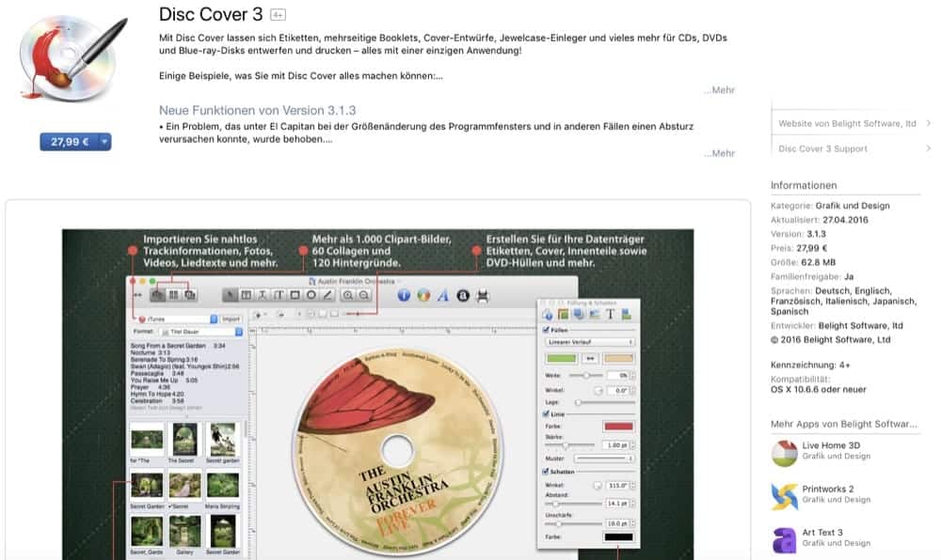Buy app with 27,99 € button
The height and width of the screenshot is (560, 941).
tap(70, 142)
